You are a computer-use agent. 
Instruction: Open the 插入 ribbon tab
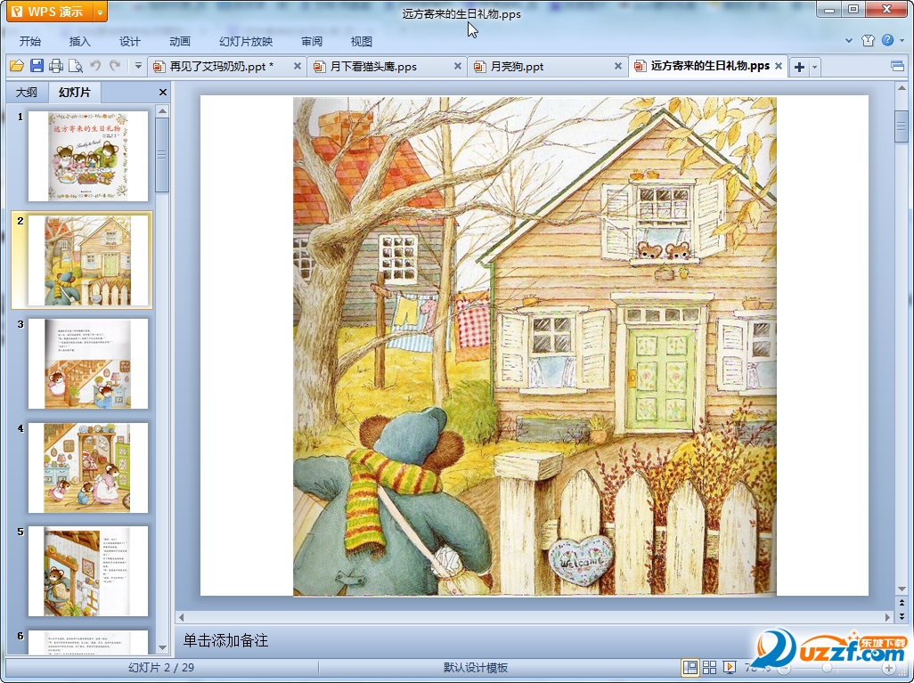click(x=80, y=41)
